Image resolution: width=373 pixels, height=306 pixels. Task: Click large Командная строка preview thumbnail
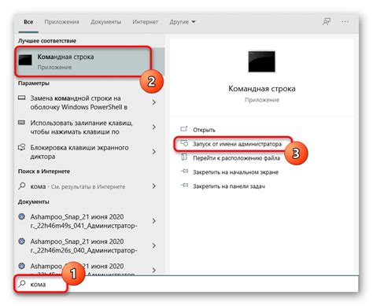261,61
